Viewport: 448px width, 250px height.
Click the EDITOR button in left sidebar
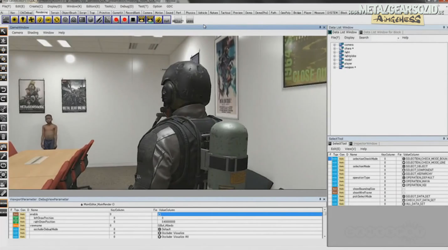coord(3,203)
